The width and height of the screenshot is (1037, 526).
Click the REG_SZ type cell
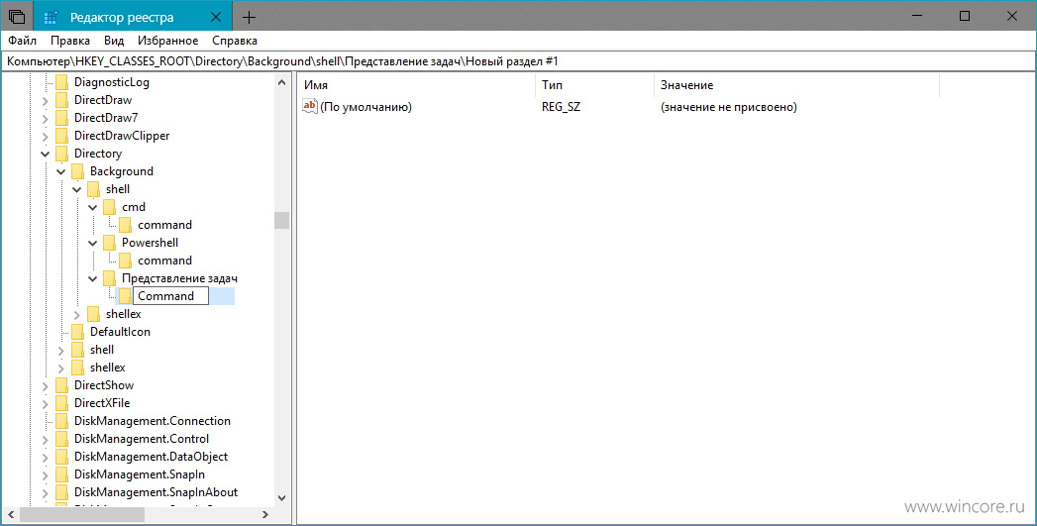pyautogui.click(x=561, y=107)
